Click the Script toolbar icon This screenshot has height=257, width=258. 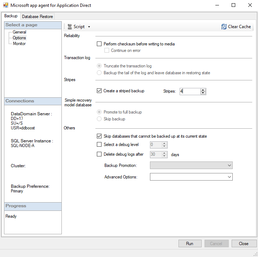(70, 27)
